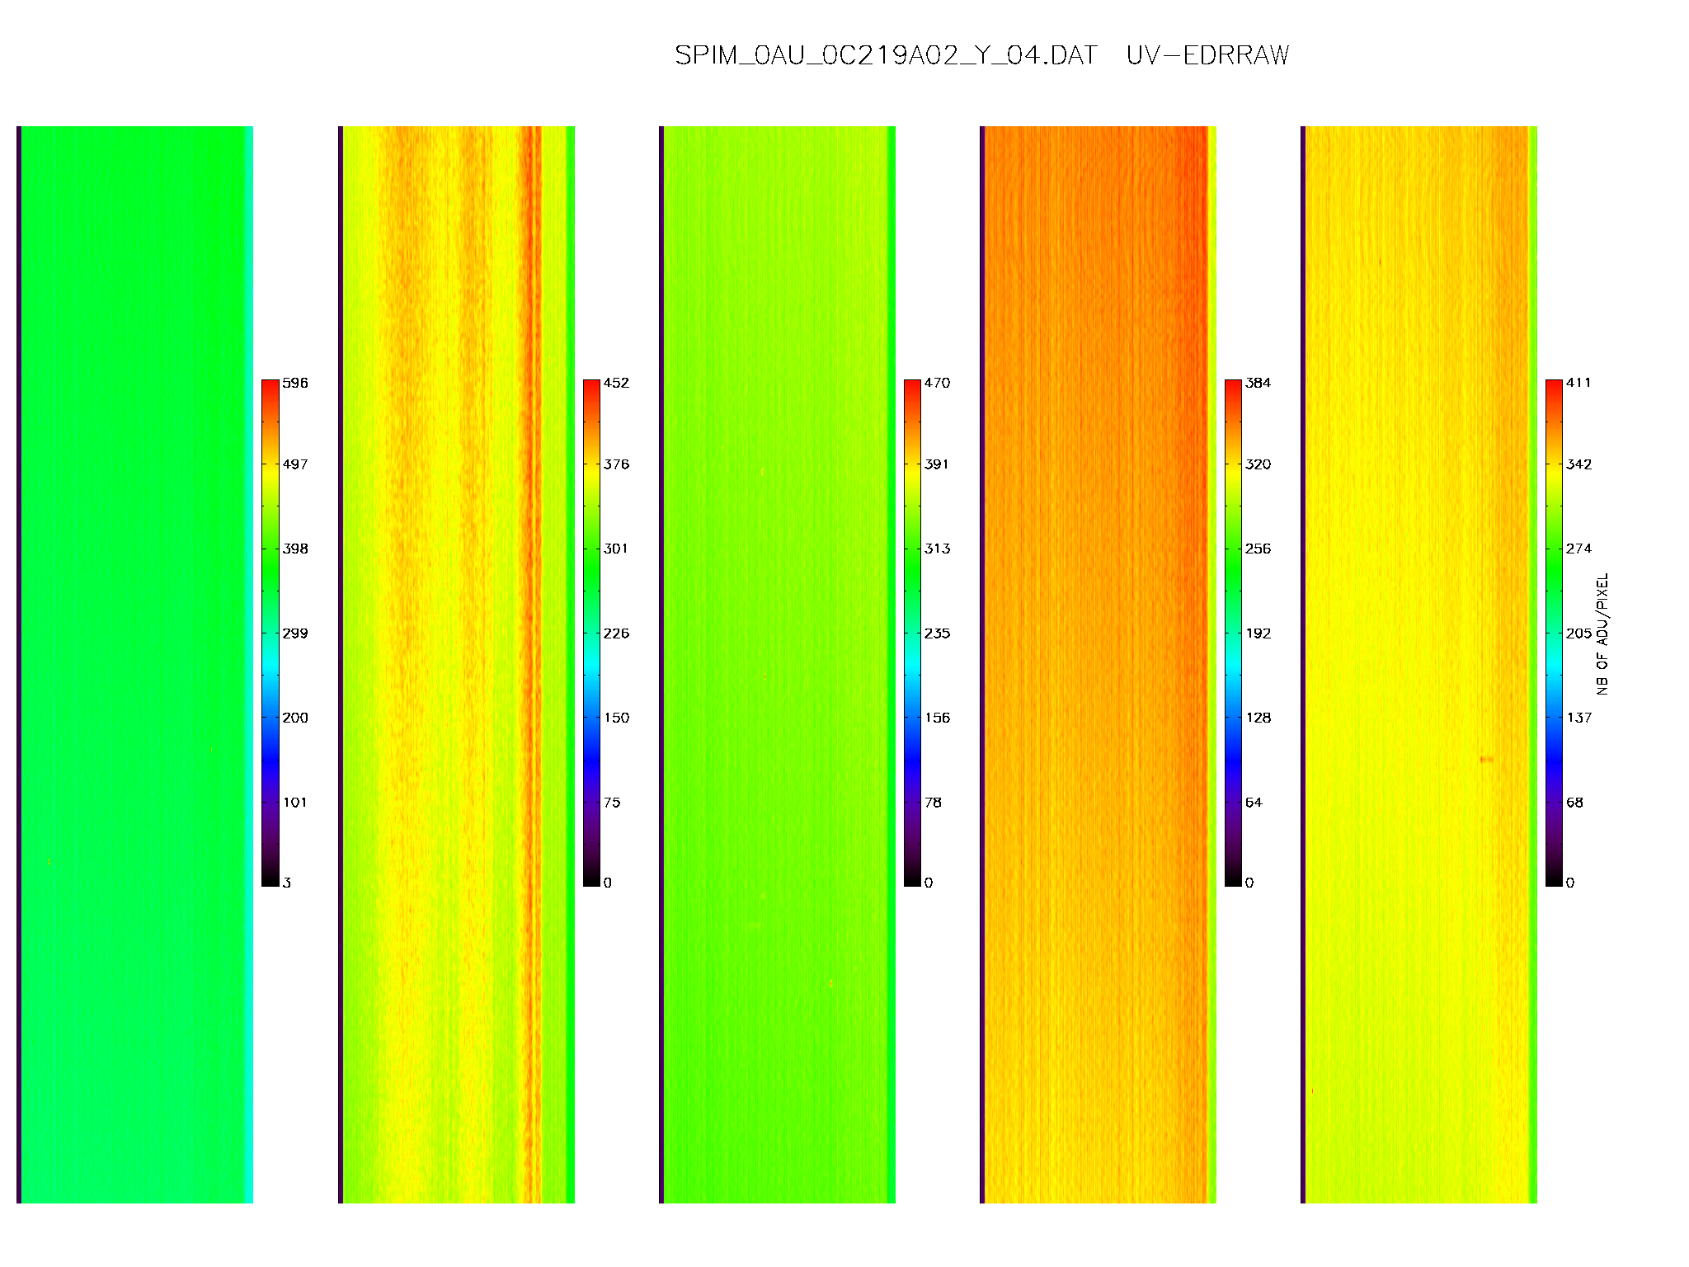The width and height of the screenshot is (1689, 1267).
Task: Click the 0 label below the 75 tick
Action: pyautogui.click(x=608, y=883)
